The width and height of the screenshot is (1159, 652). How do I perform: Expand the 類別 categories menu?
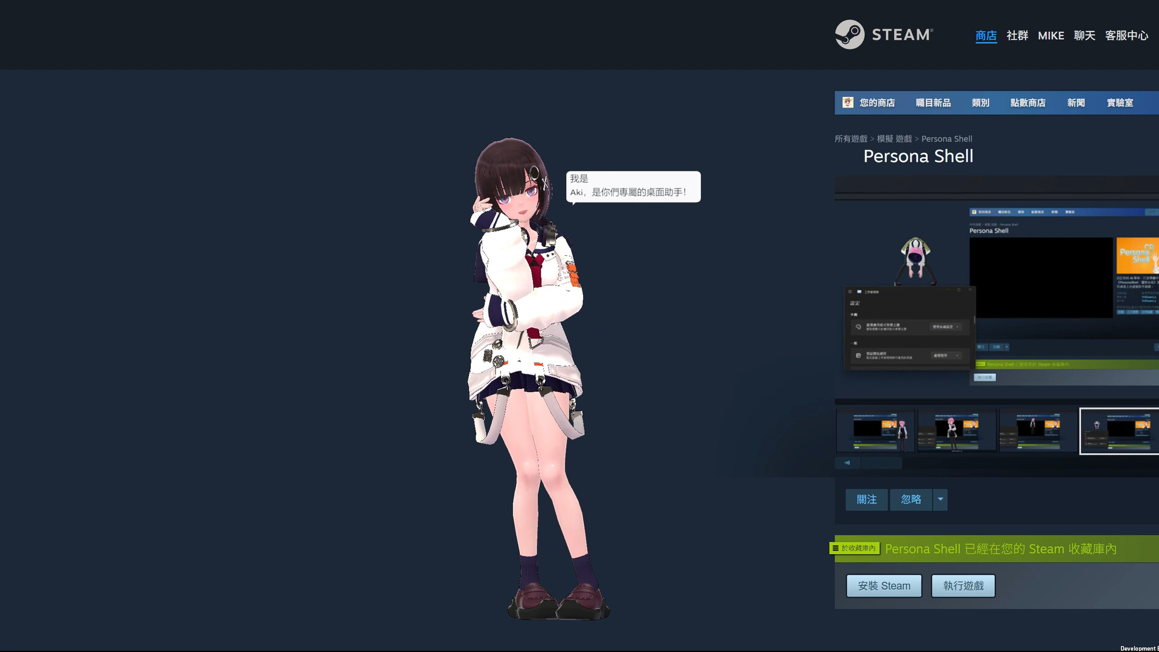point(980,103)
